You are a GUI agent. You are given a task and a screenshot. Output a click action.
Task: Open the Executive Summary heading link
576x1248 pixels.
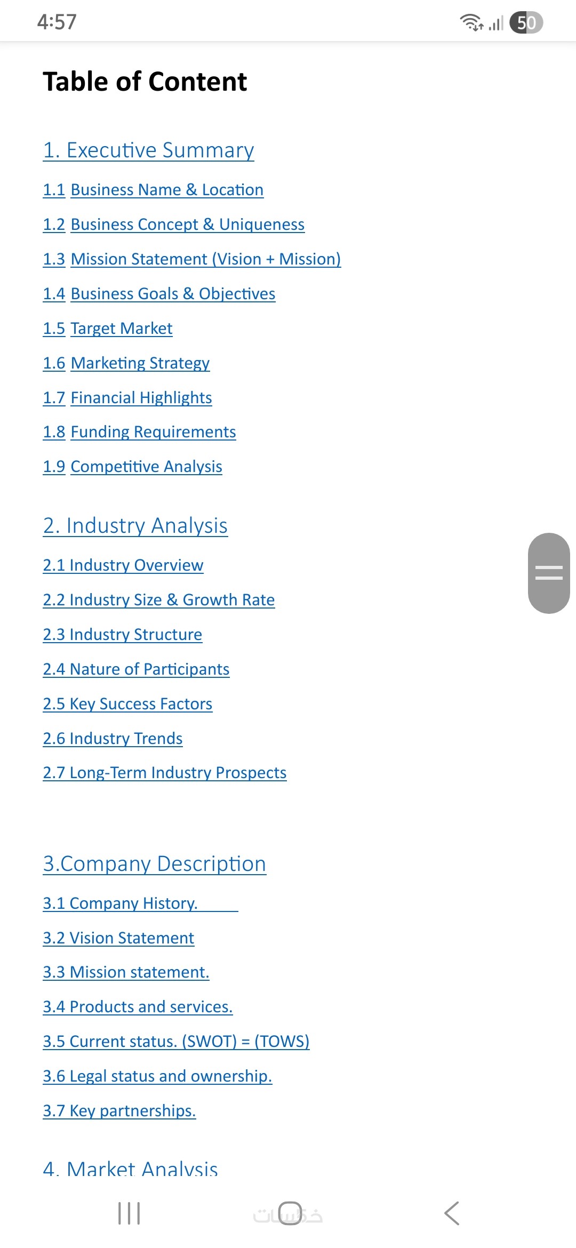[148, 150]
